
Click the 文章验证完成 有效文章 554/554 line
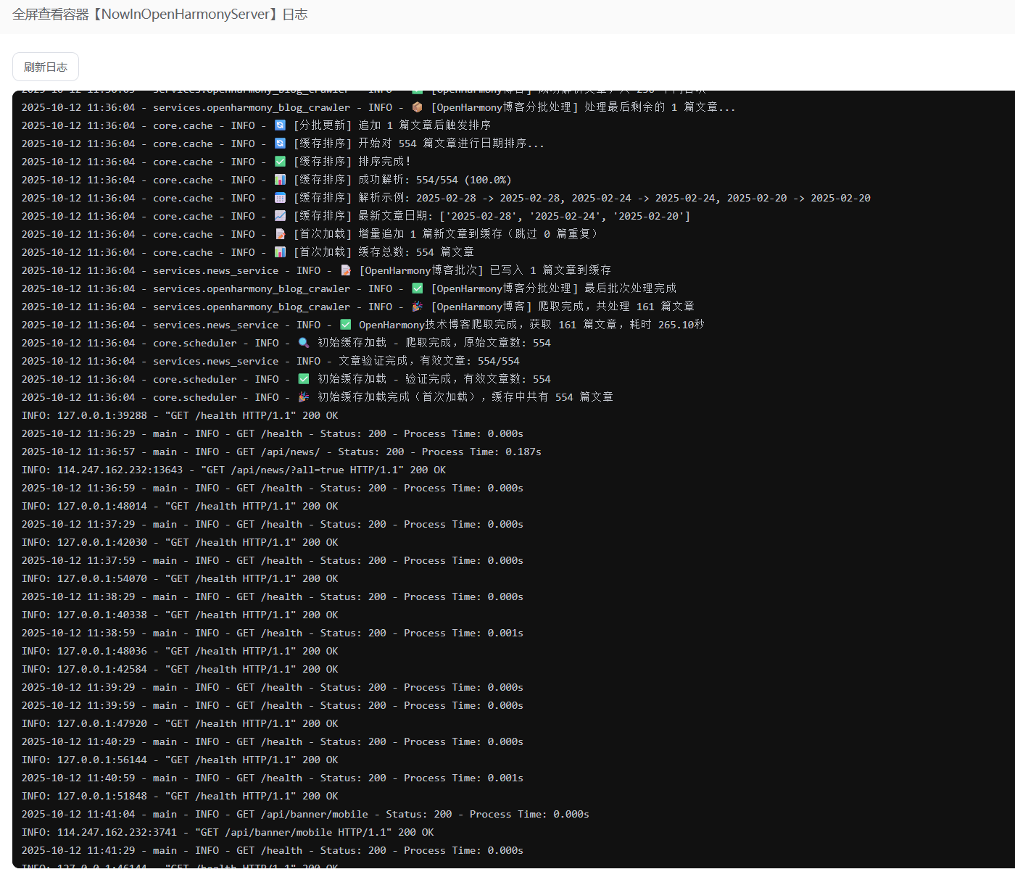pyautogui.click(x=428, y=361)
